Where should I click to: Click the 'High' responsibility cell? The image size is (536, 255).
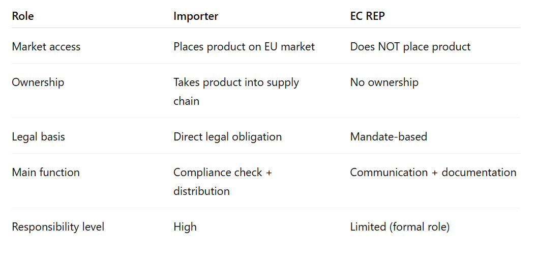[x=185, y=227]
